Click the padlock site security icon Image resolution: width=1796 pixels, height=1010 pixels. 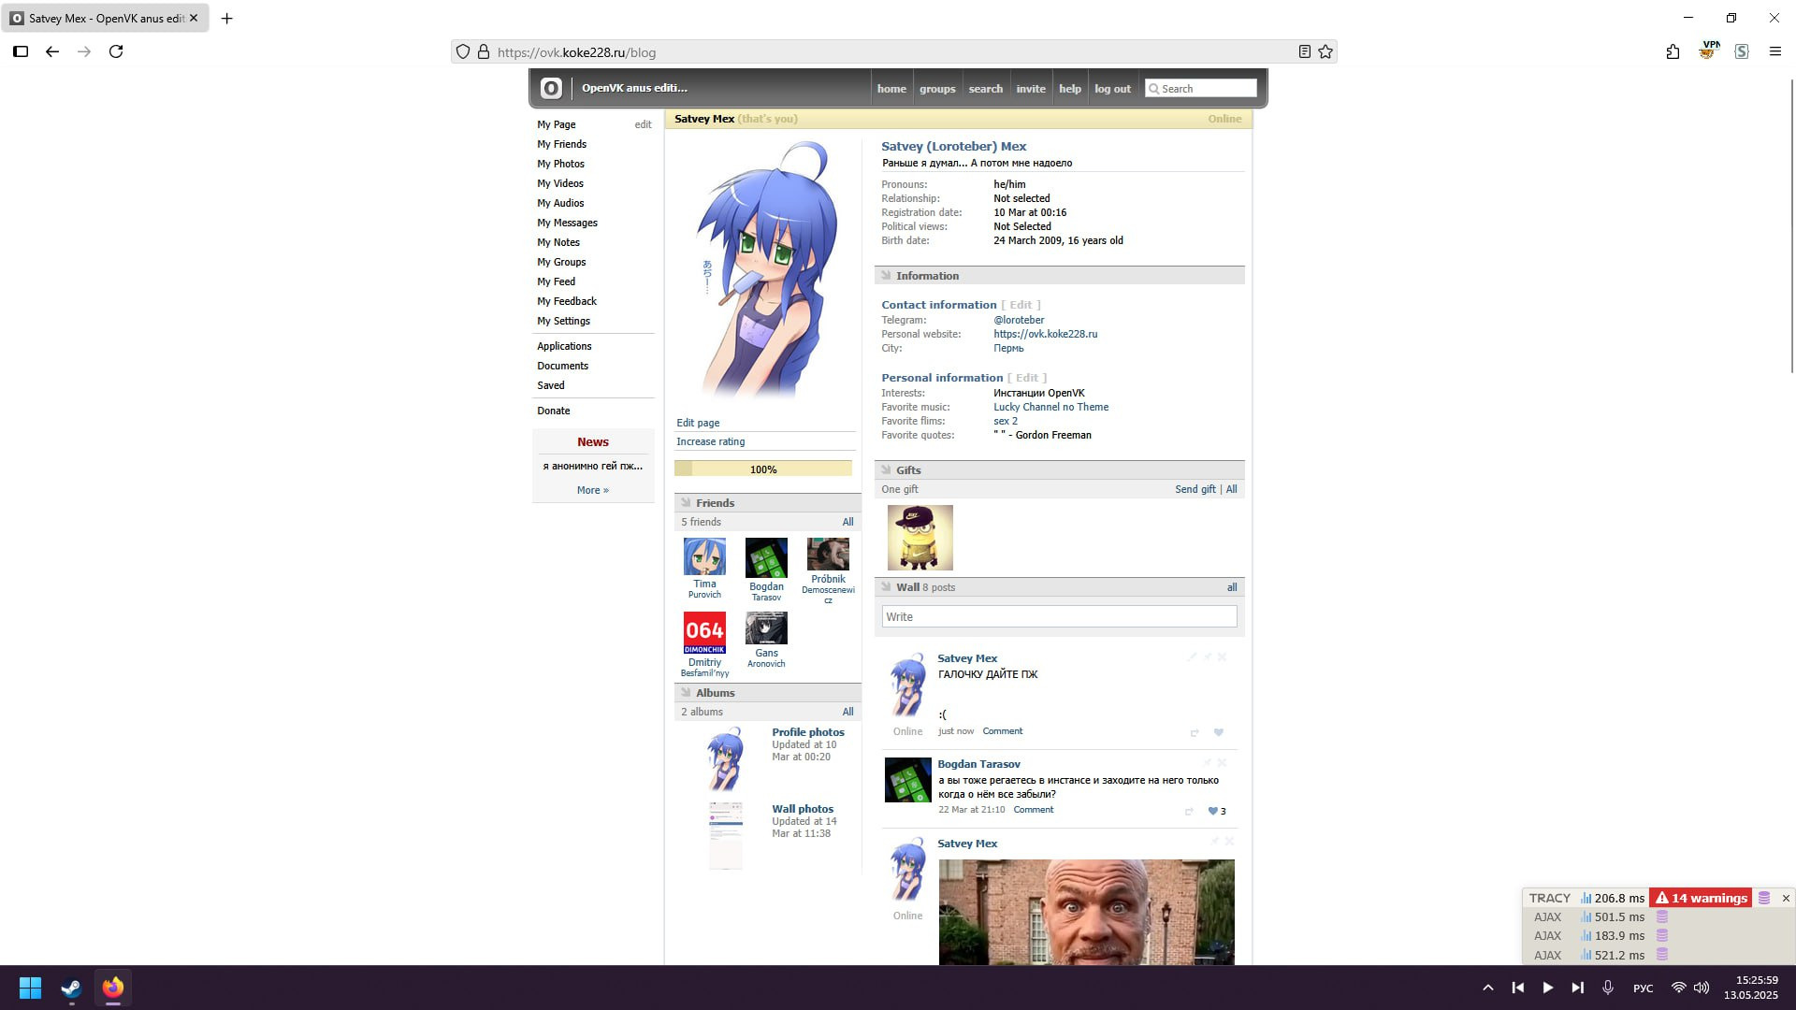coord(484,52)
